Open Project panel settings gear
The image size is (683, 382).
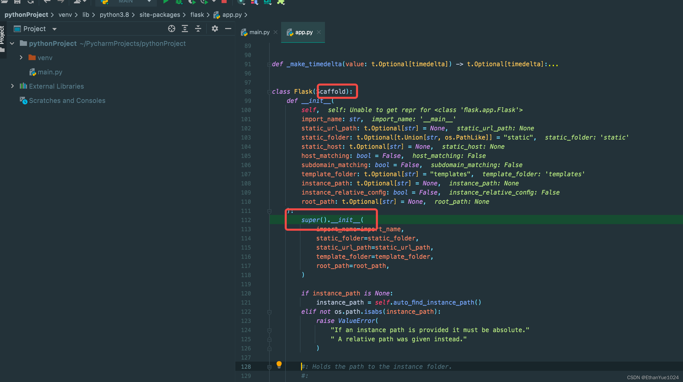point(215,29)
